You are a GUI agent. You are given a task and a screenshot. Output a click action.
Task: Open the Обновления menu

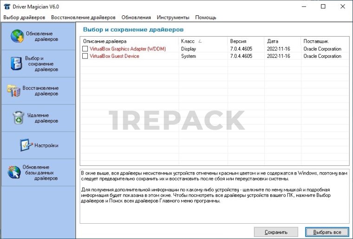click(x=136, y=18)
